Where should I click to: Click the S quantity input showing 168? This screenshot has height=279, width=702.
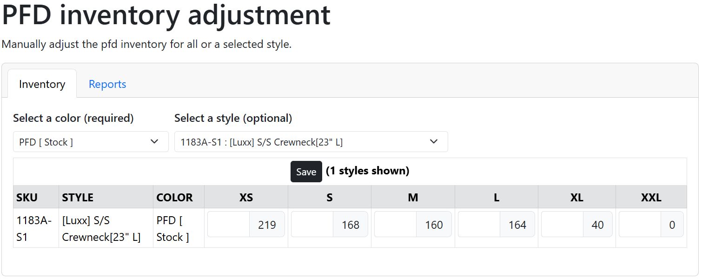[x=329, y=224]
